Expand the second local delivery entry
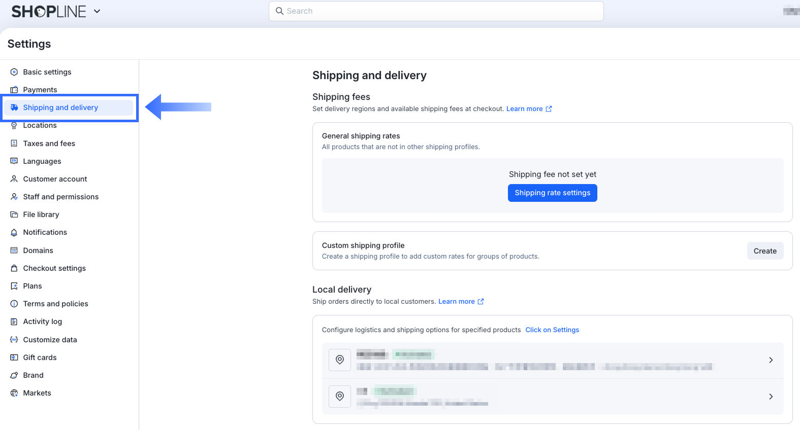Image resolution: width=800 pixels, height=430 pixels. click(x=771, y=397)
